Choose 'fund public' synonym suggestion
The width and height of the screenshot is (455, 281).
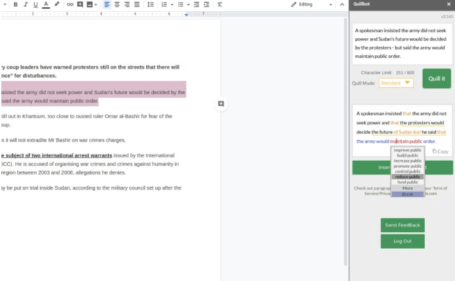click(408, 182)
